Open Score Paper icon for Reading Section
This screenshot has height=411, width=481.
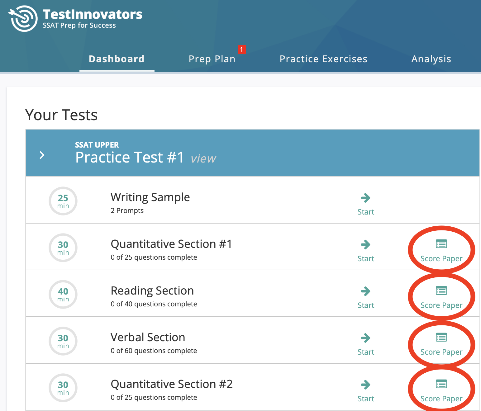441,291
